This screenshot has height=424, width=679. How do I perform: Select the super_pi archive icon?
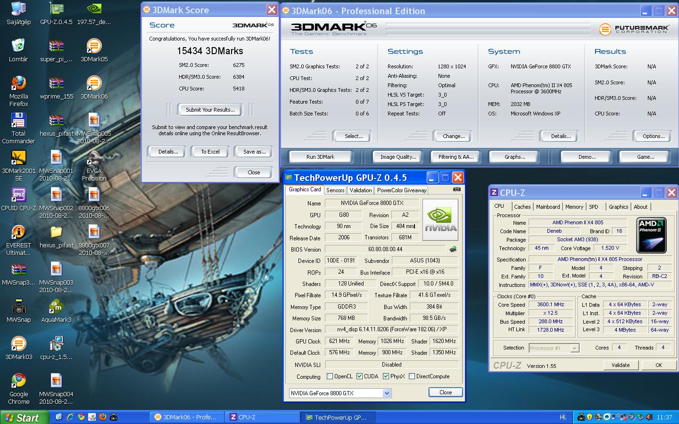56,51
